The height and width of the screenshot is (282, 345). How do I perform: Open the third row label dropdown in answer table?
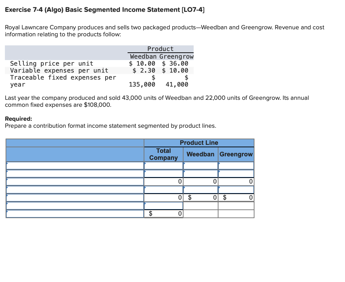click(x=75, y=181)
